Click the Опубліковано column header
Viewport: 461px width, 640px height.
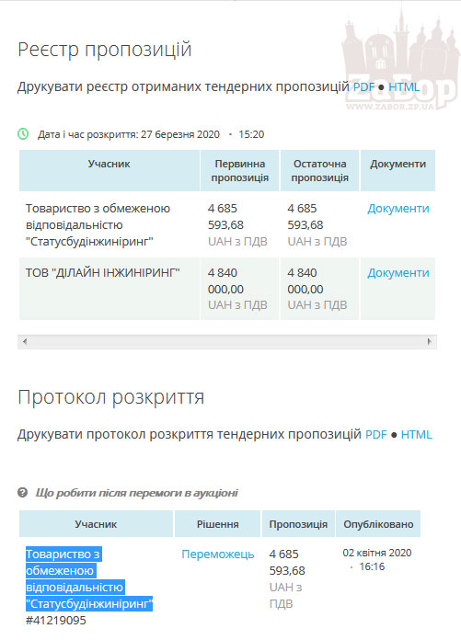(x=378, y=524)
